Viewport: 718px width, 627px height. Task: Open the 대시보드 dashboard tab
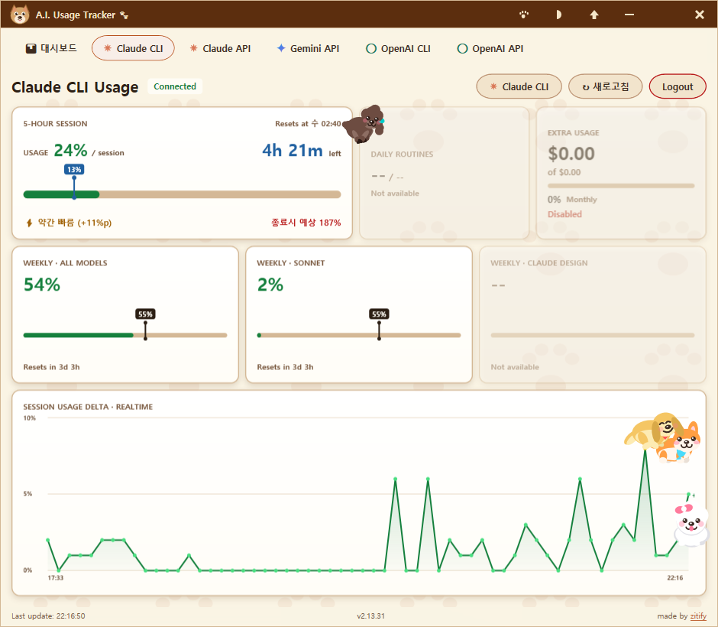(51, 48)
